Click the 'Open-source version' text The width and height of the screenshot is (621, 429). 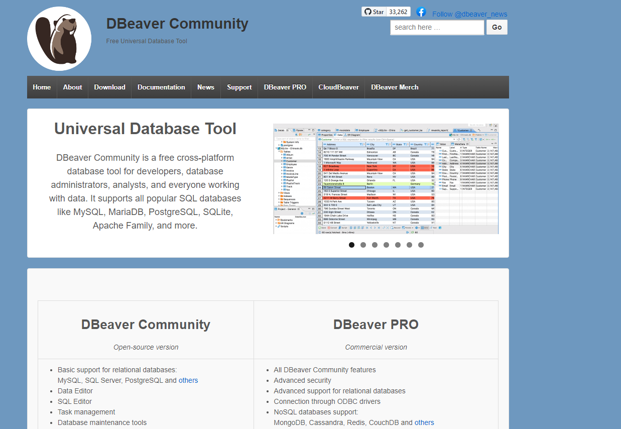146,347
